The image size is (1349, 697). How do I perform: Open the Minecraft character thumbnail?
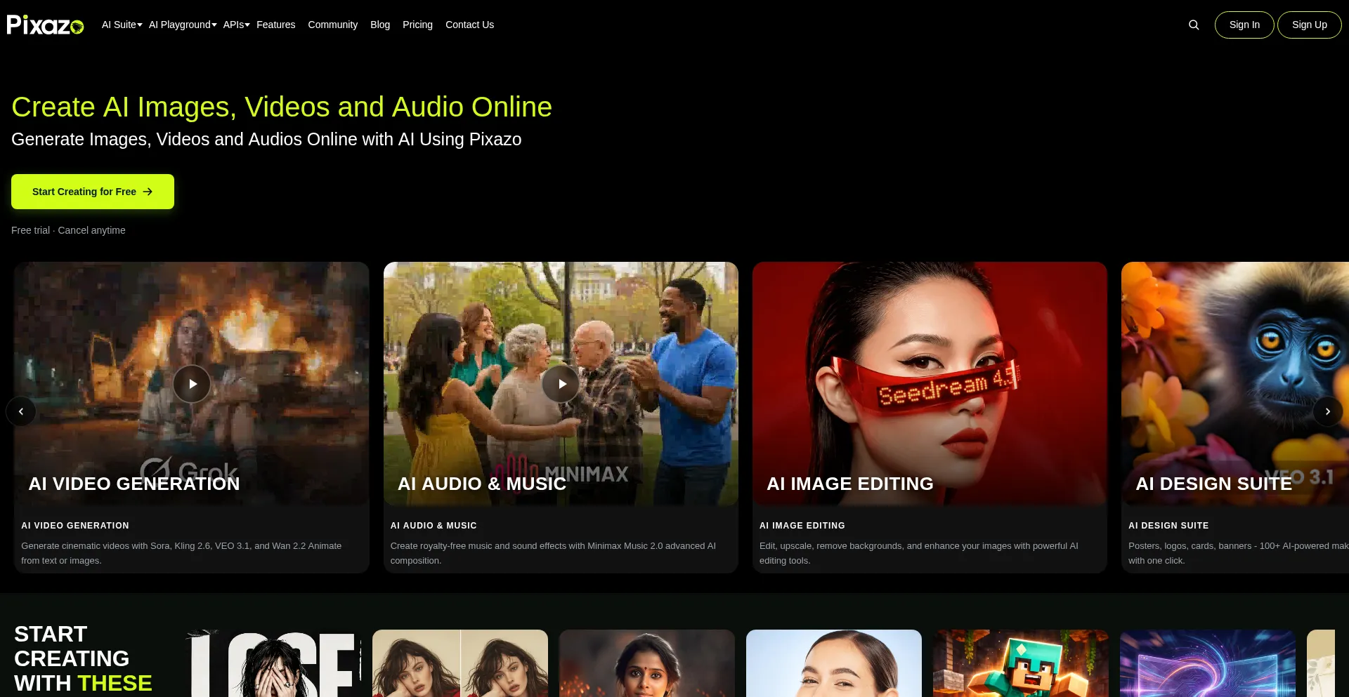[1021, 663]
